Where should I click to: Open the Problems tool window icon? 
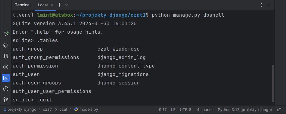point(6,89)
